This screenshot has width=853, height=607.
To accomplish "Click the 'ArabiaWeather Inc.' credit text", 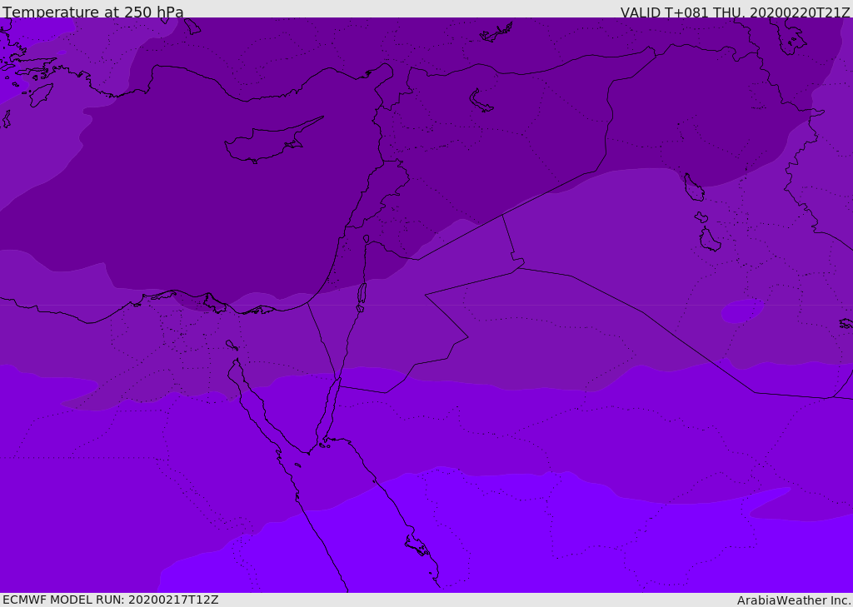I will pos(794,600).
